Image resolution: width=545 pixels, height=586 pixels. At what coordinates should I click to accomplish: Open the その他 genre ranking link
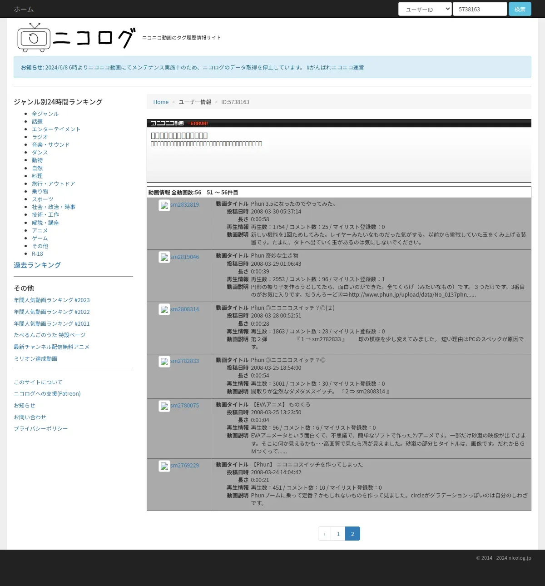coord(40,246)
